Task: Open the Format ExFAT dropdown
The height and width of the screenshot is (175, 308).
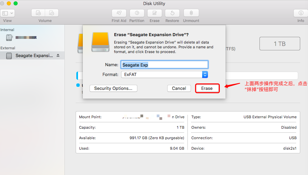Action: [165, 75]
